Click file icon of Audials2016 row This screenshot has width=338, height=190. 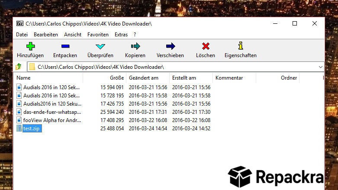(19, 103)
